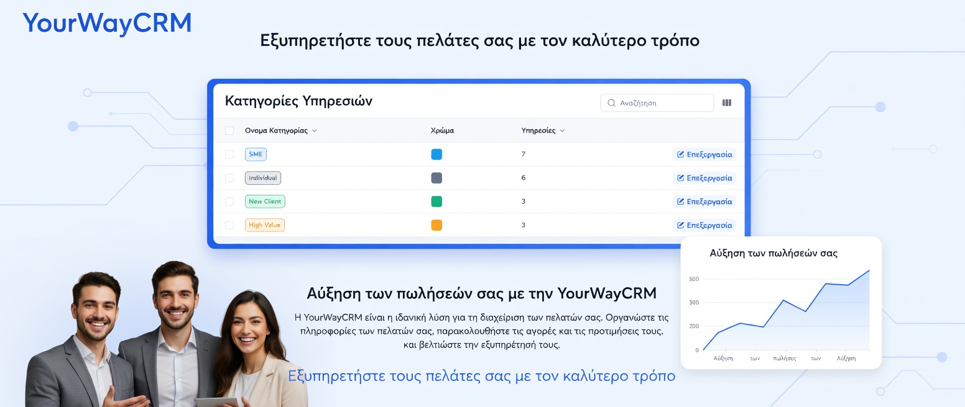This screenshot has height=407, width=965.
Task: Click the blue color swatch beside SME
Action: (436, 154)
